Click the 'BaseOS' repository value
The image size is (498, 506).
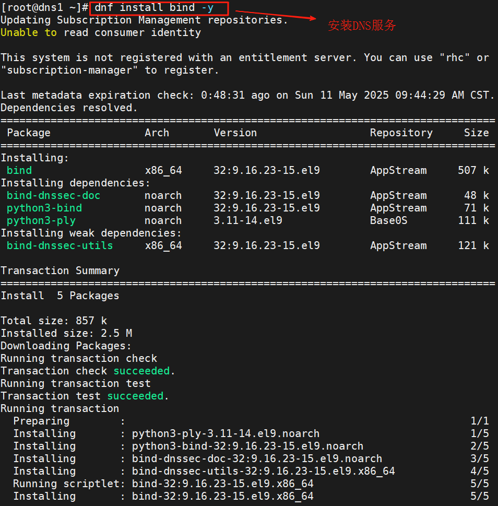(x=389, y=221)
